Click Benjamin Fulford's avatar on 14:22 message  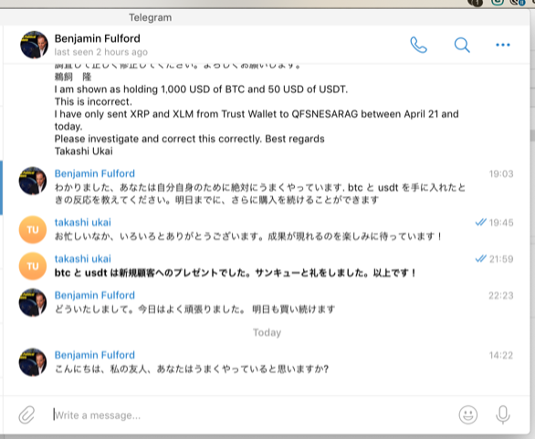click(33, 362)
